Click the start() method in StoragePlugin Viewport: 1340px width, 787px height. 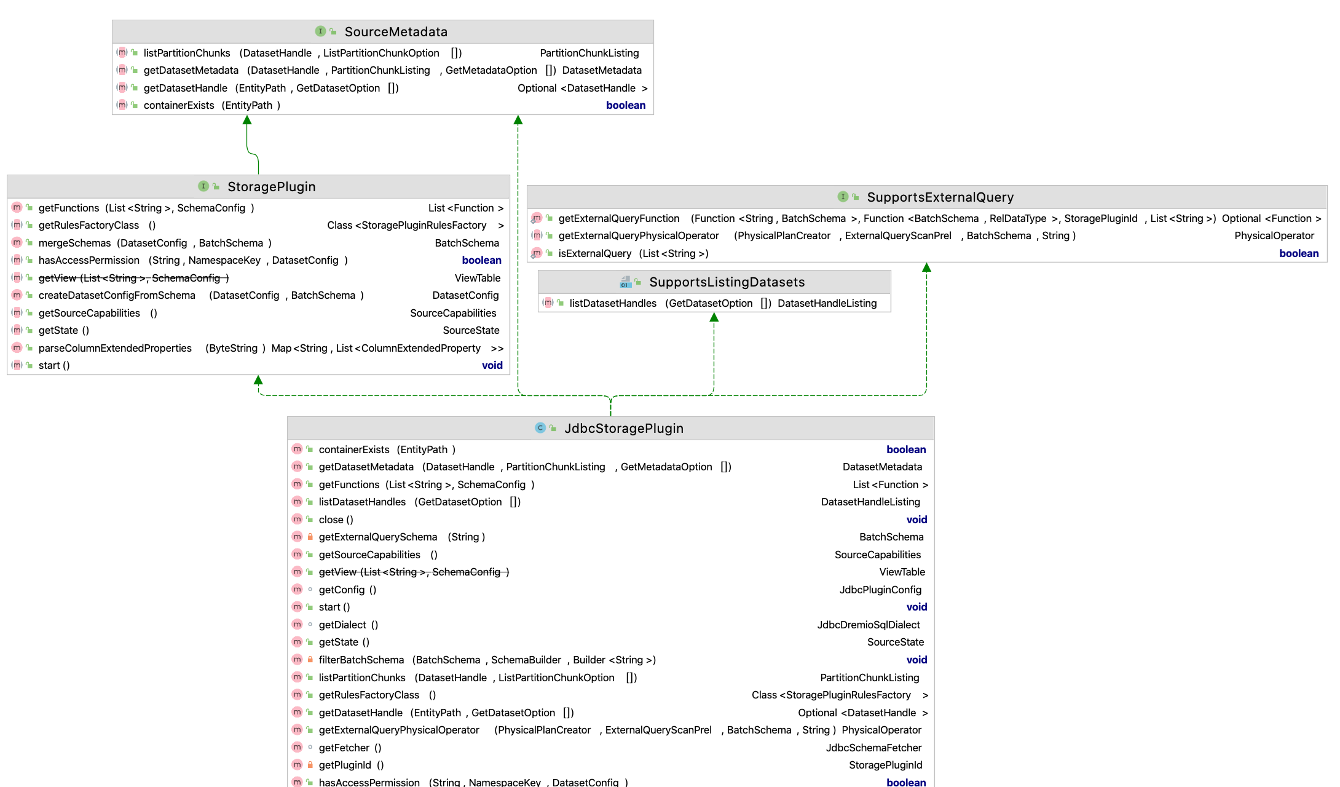click(258, 365)
